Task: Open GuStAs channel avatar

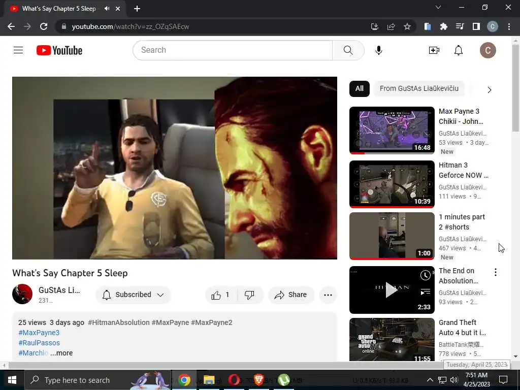Action: [22, 294]
